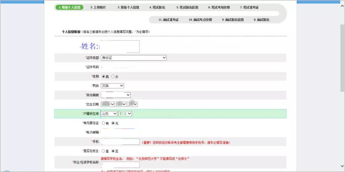The height and width of the screenshot is (172, 345).
Task: Go to step 6 笔试考场安排
Action: pos(219,7)
